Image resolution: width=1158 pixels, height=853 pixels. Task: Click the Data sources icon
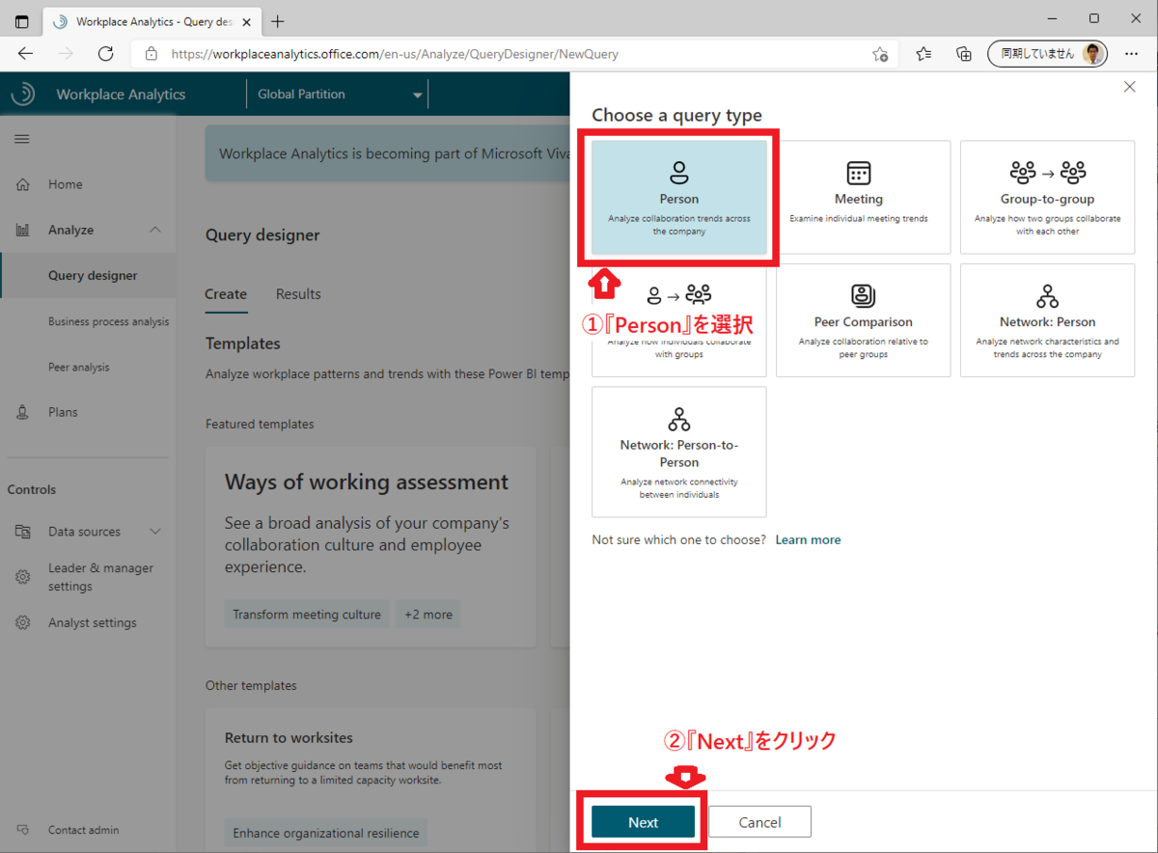point(23,532)
